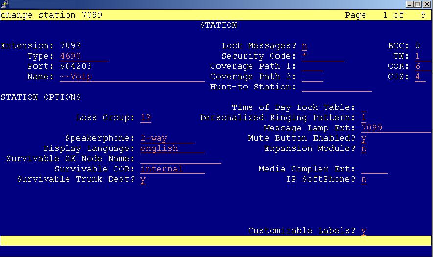Select the Display Language english field

click(x=172, y=149)
